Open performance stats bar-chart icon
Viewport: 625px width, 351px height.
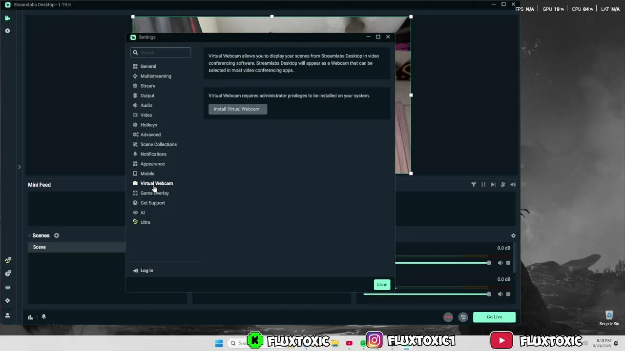point(30,317)
